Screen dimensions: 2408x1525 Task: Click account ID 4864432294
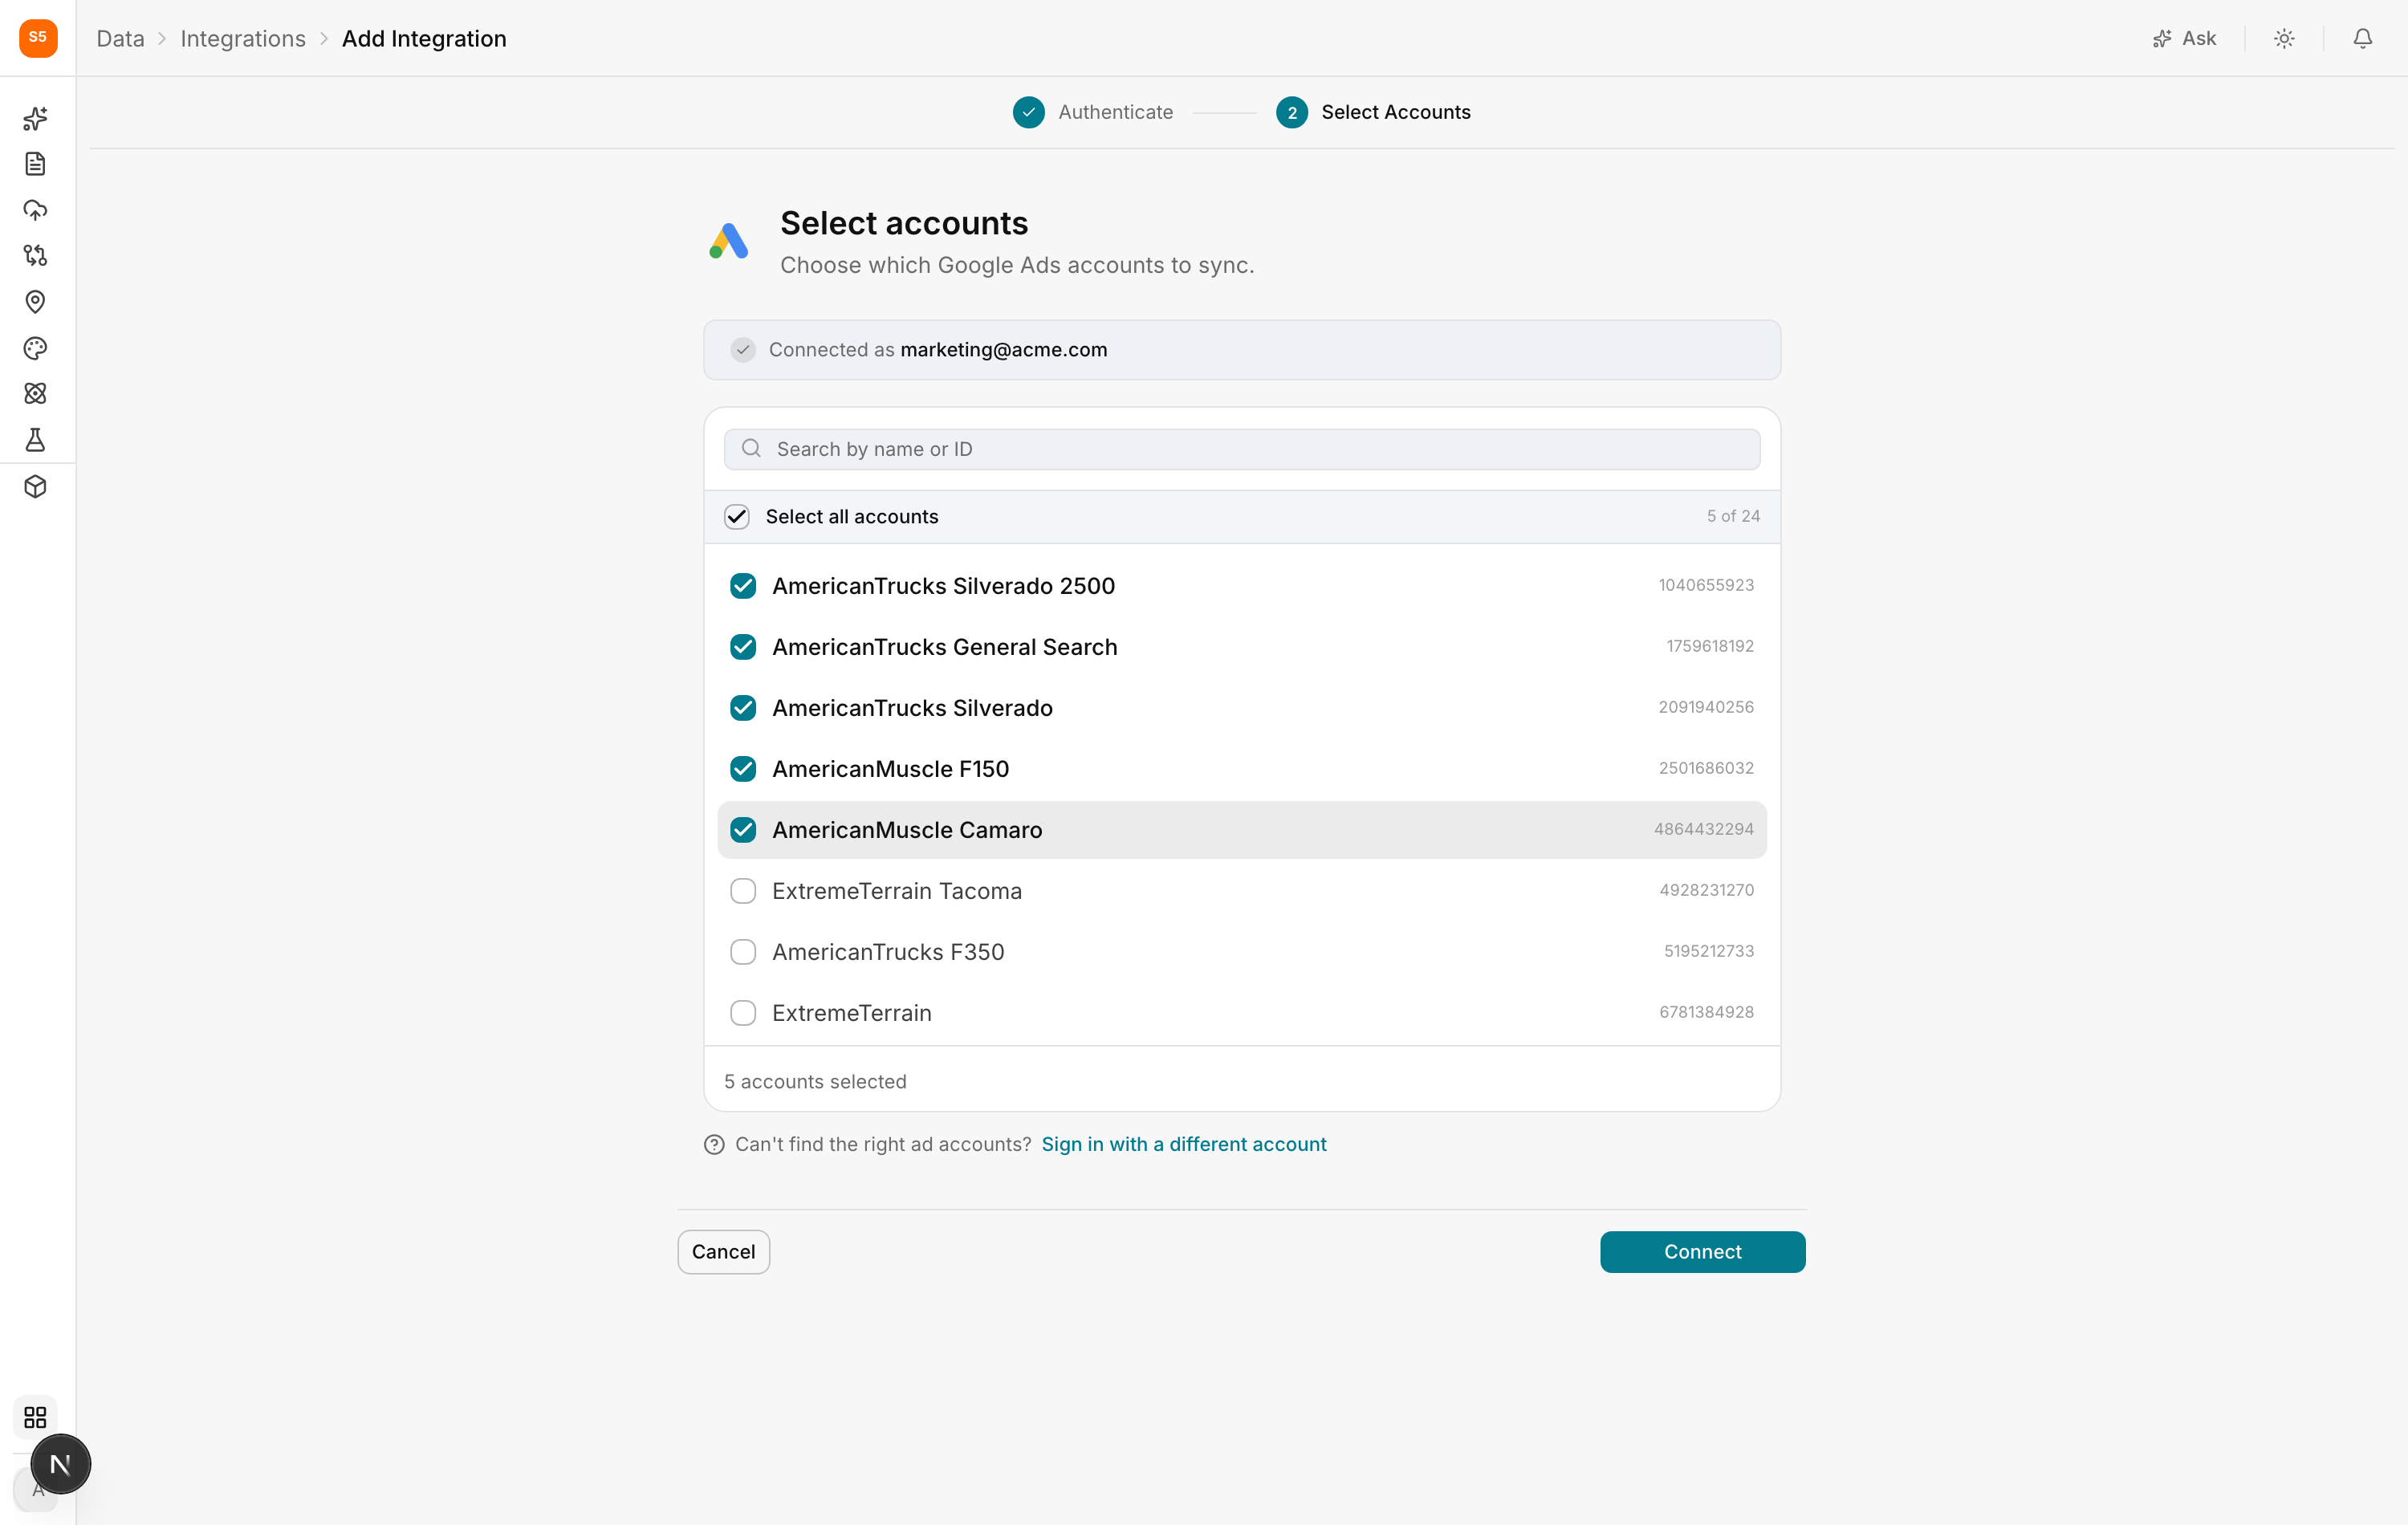point(1704,829)
